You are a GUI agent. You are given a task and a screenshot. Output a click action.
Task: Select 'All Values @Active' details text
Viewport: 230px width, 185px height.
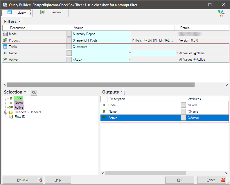coord(192,60)
